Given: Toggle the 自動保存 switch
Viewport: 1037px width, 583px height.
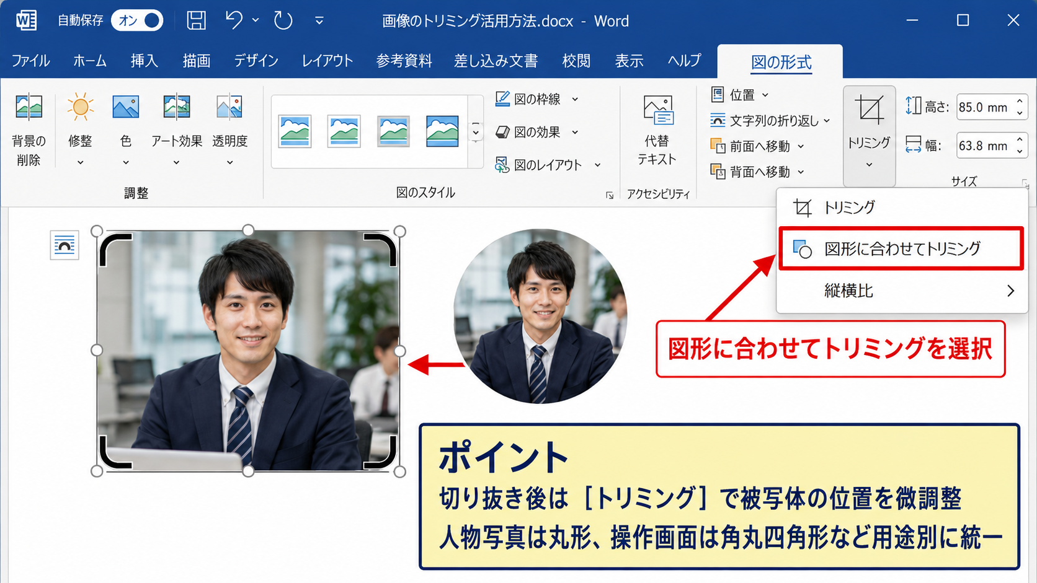Looking at the screenshot, I should (x=137, y=20).
